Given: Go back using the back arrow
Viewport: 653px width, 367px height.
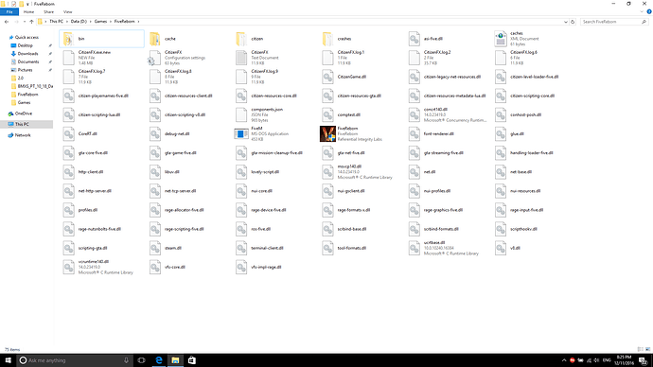Looking at the screenshot, I should pos(7,22).
